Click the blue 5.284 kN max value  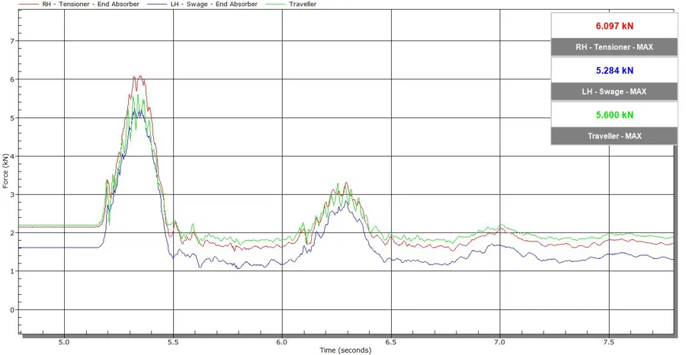tap(614, 70)
